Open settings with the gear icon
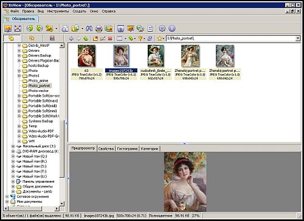The image size is (304, 221). [x=162, y=29]
